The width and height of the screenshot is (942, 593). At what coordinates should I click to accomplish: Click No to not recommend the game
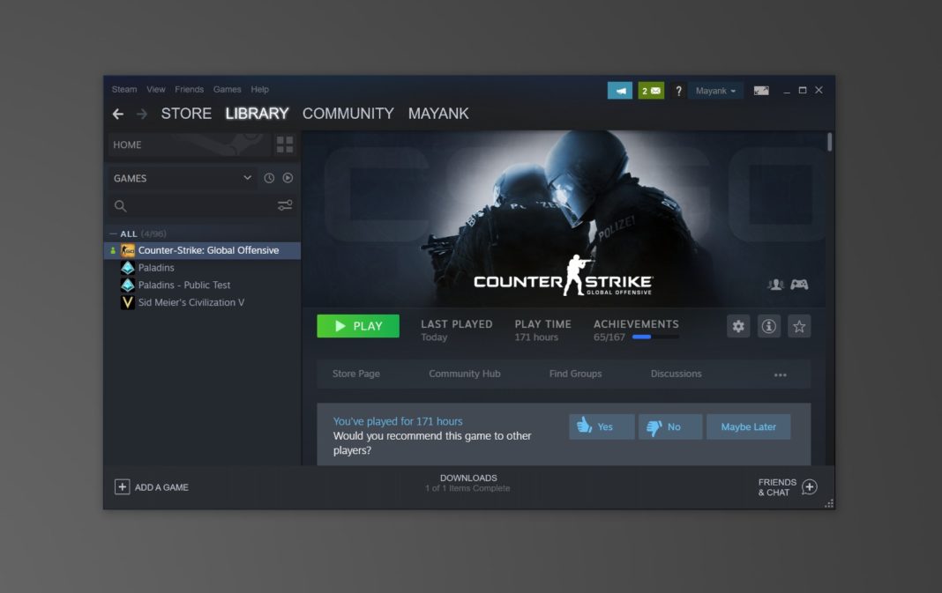point(669,426)
